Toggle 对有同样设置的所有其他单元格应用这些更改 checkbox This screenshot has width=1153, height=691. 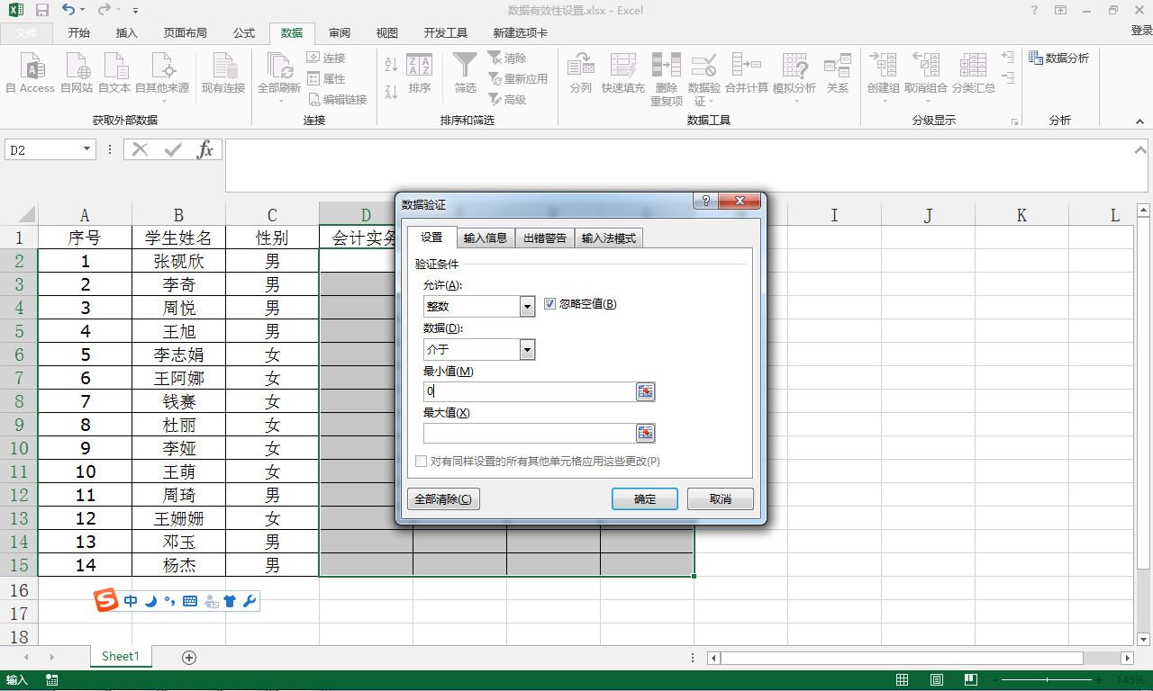tap(421, 461)
